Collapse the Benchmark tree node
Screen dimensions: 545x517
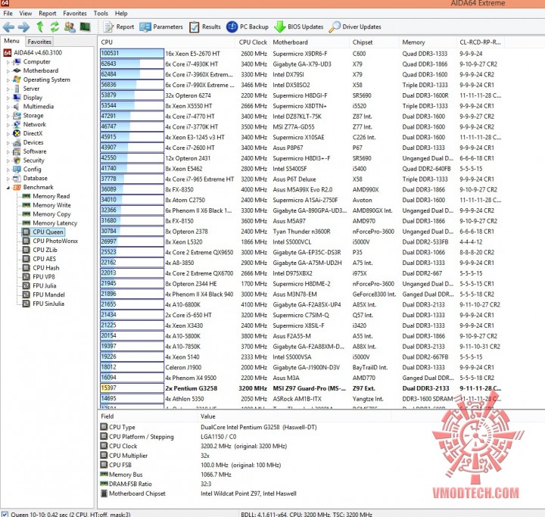click(x=8, y=188)
